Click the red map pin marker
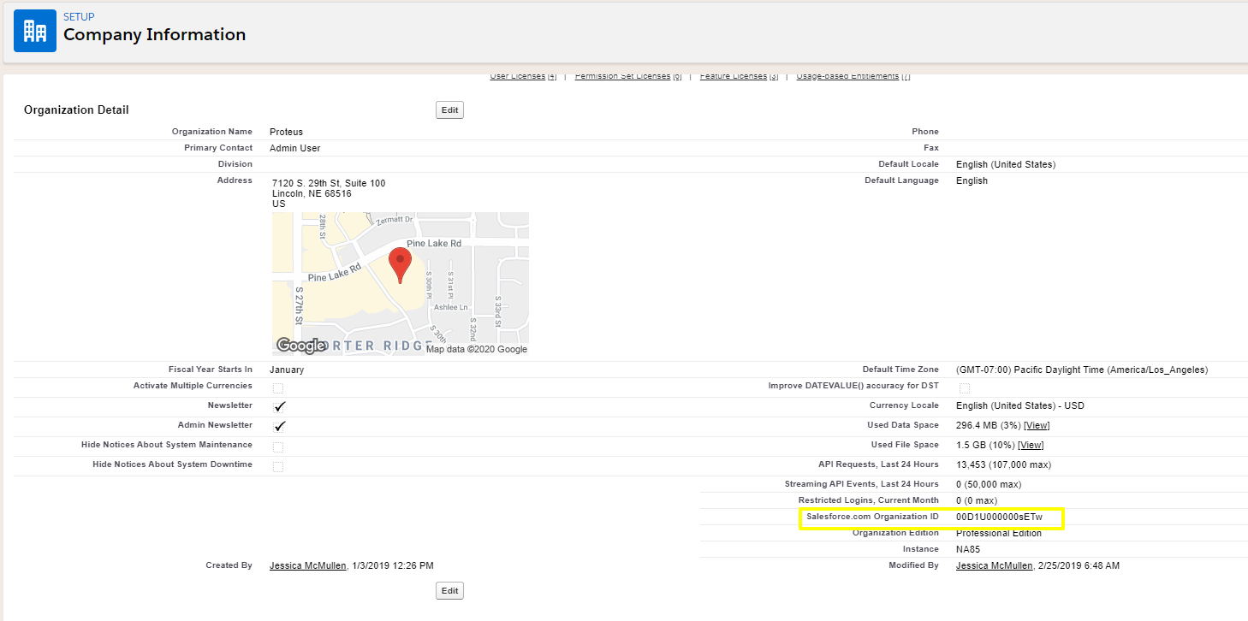 coord(400,265)
